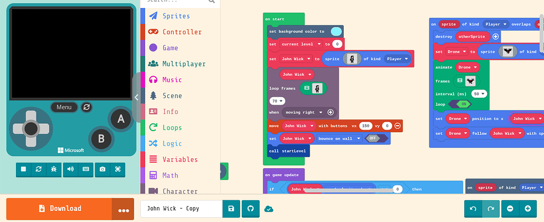This screenshot has width=544, height=222.
Task: Show the keyboard controls icon
Action: [x=86, y=169]
